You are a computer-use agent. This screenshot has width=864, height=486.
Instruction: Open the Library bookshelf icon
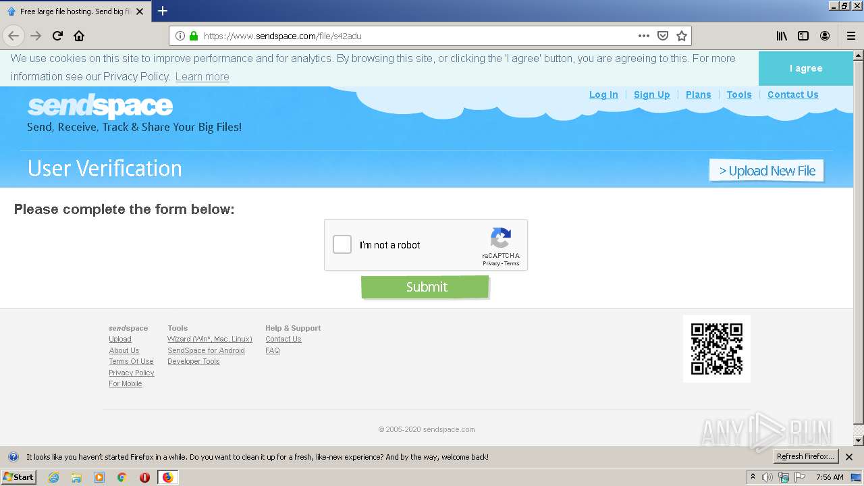(x=782, y=36)
